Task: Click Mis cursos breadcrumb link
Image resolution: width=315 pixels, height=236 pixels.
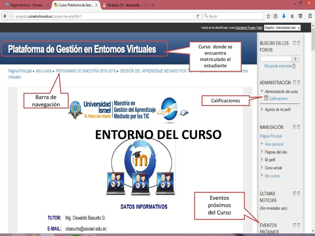Action: click(44, 71)
